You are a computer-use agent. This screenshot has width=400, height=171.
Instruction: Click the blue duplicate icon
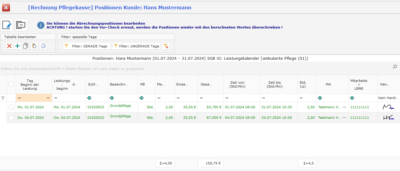[43, 46]
